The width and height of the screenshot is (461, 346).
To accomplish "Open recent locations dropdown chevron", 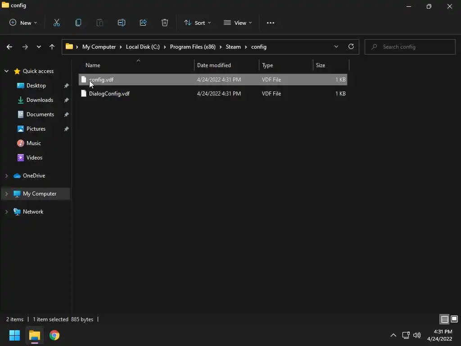I will click(x=39, y=47).
